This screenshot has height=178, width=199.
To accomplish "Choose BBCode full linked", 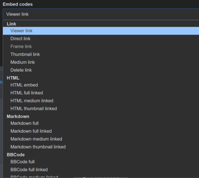I will 101,170.
